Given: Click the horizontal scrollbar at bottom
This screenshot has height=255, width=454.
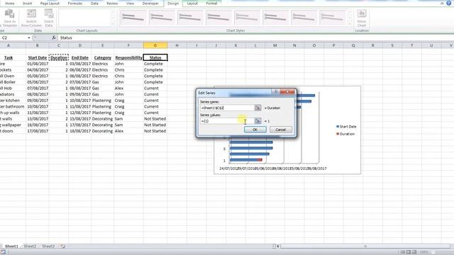Looking at the screenshot, I should tap(365, 246).
